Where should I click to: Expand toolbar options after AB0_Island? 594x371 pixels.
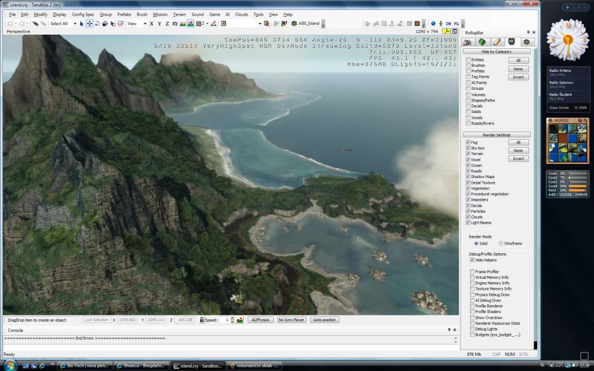click(x=323, y=24)
